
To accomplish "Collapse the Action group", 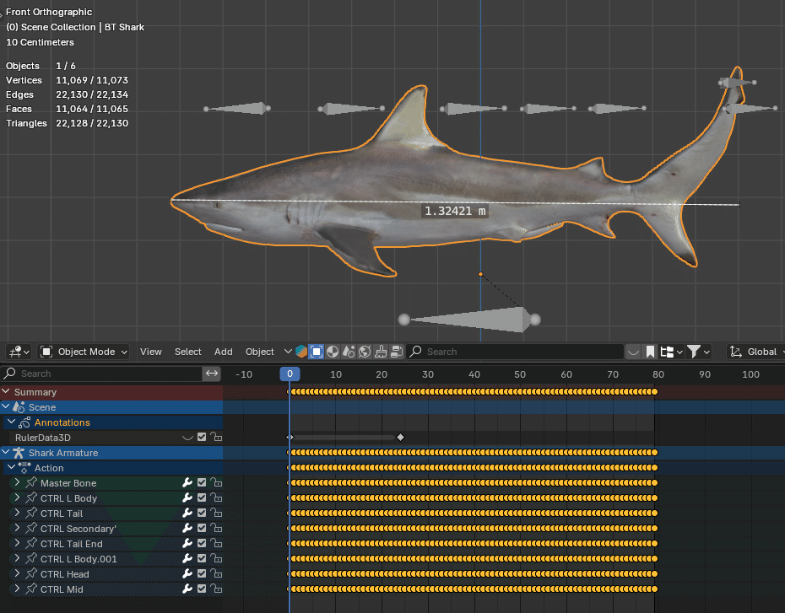I will click(x=12, y=467).
